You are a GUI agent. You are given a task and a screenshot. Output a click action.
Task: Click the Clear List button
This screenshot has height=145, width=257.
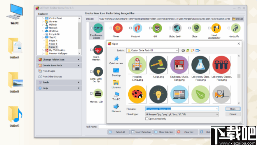click(x=187, y=132)
